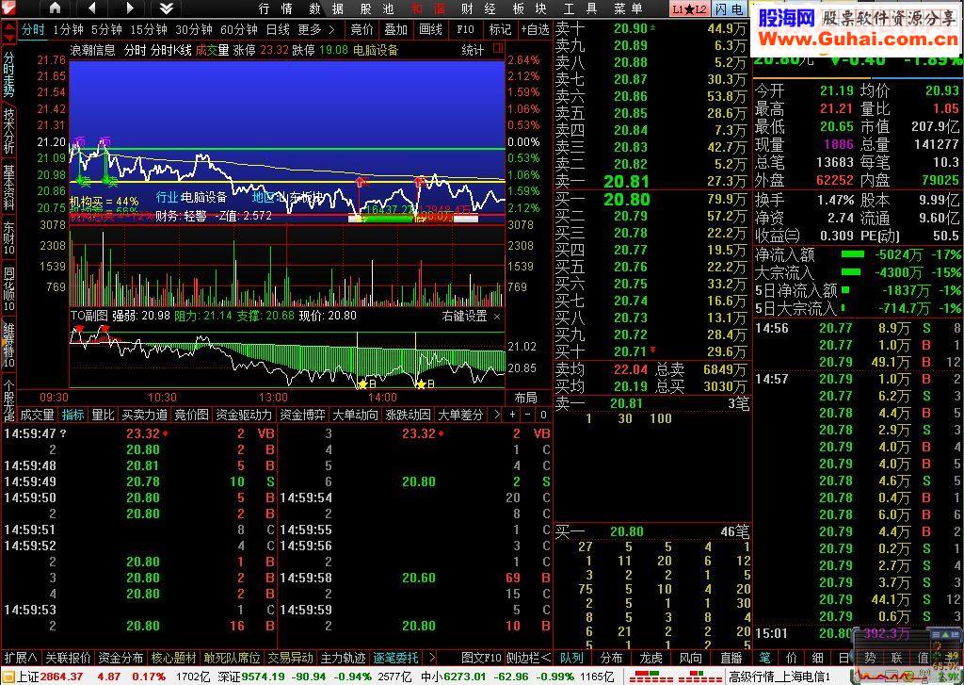Select the 指标 indicator tab

tap(73, 415)
